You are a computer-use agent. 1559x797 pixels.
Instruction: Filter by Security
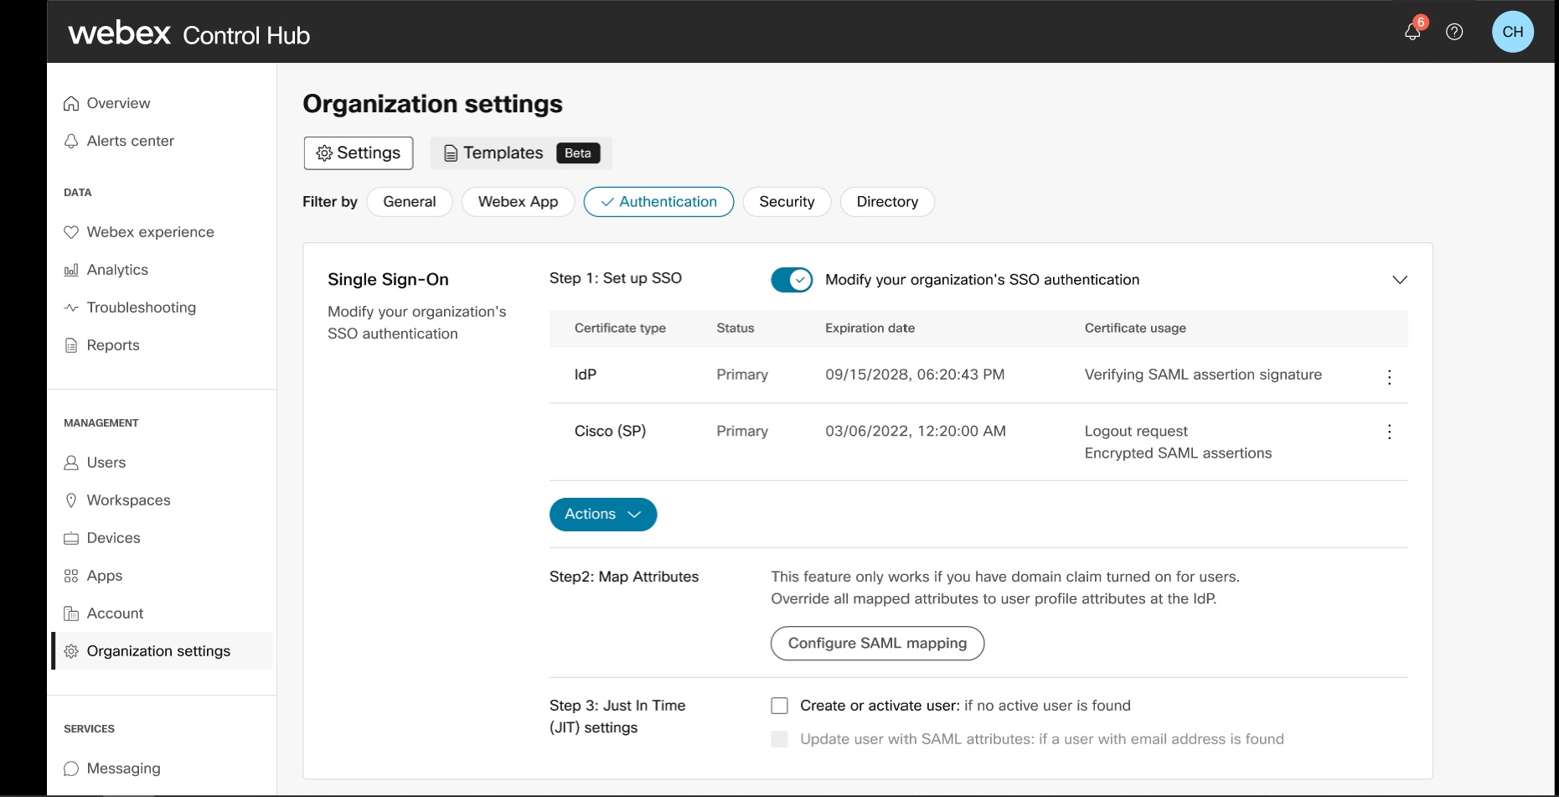point(787,202)
